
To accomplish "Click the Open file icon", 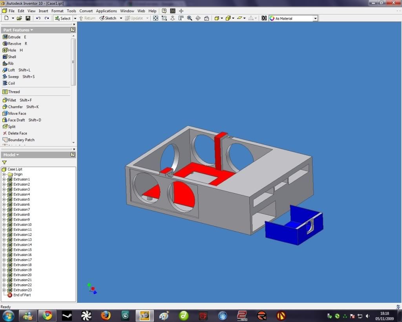I will 19,18.
